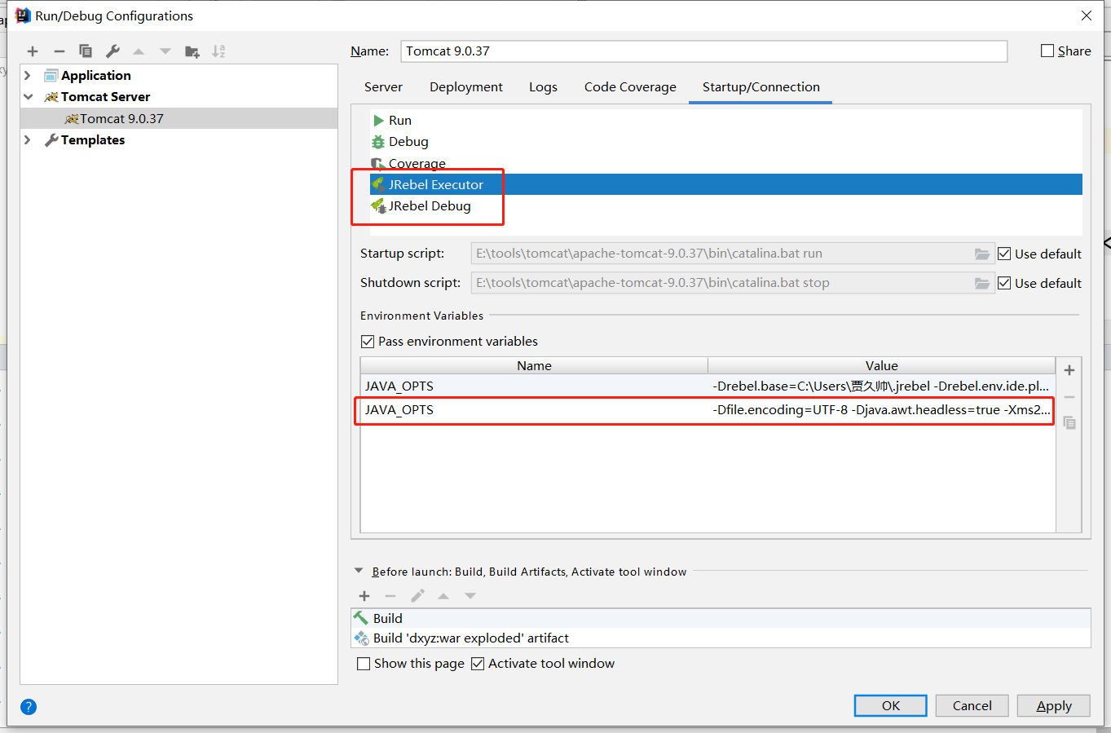1111x733 pixels.
Task: Click the Apply button
Action: click(x=1053, y=706)
